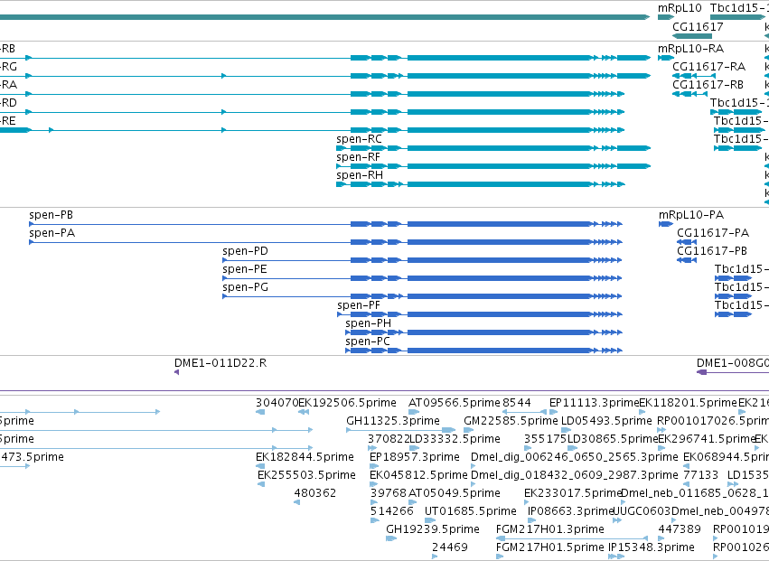Click the purple arrow under DME1-011D22.R
The image size is (769, 561).
(176, 373)
